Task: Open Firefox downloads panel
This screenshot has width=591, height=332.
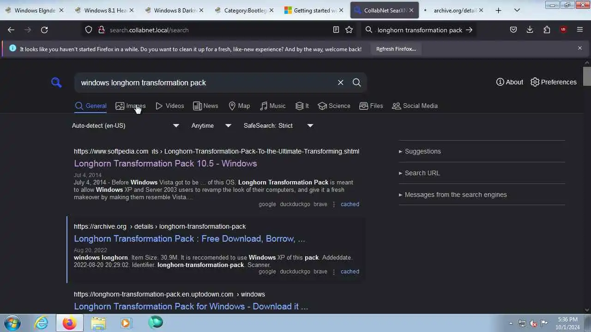Action: [x=530, y=30]
